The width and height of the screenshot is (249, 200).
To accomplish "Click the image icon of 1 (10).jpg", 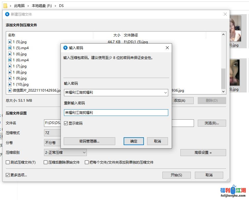I will coord(10,84).
